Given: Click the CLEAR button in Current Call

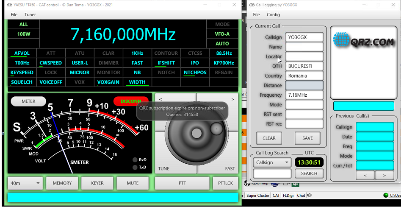Looking at the screenshot, I should 269,138.
